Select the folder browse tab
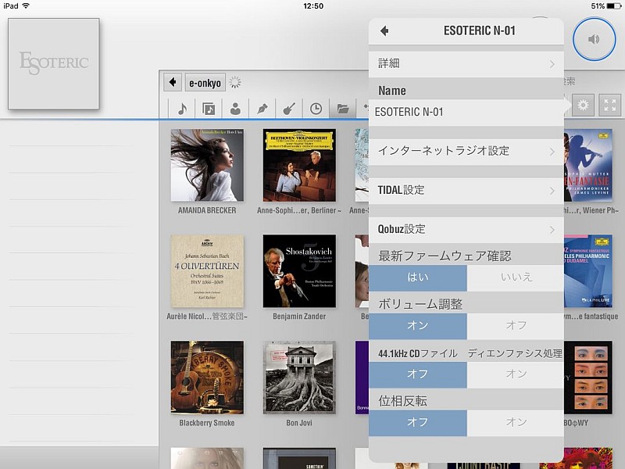Viewport: 625px width, 469px height. [x=343, y=109]
